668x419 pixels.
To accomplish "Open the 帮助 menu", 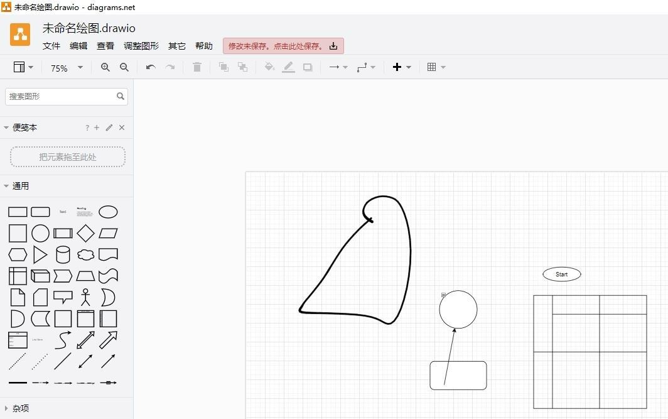I will pyautogui.click(x=204, y=45).
